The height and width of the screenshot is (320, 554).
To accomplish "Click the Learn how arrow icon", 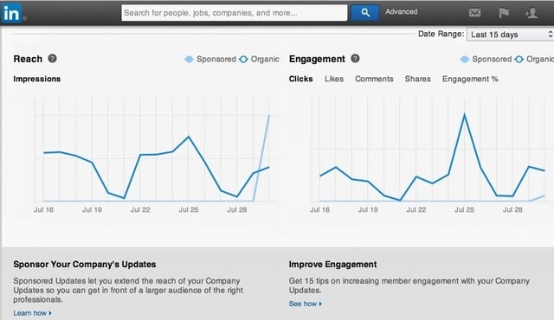I will click(50, 313).
